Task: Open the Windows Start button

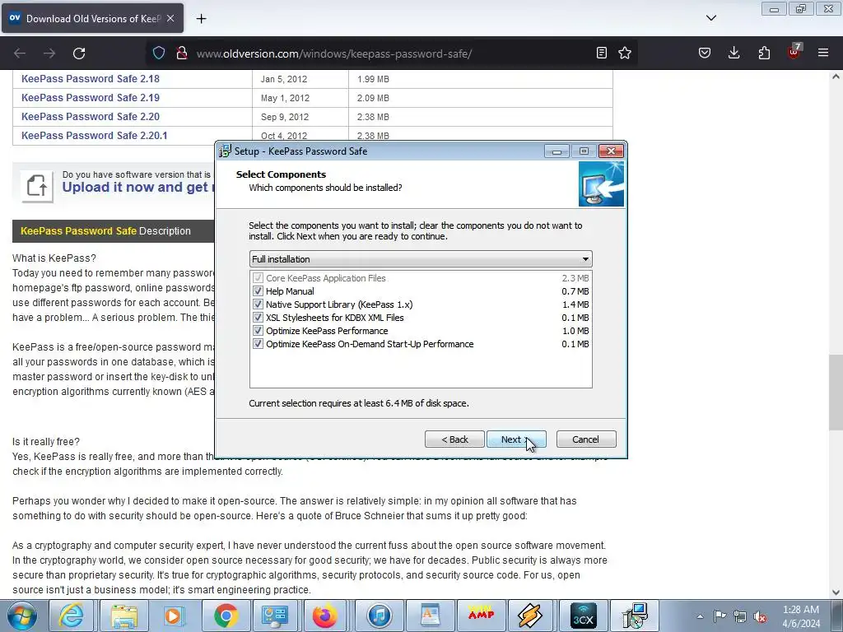Action: coord(21,616)
